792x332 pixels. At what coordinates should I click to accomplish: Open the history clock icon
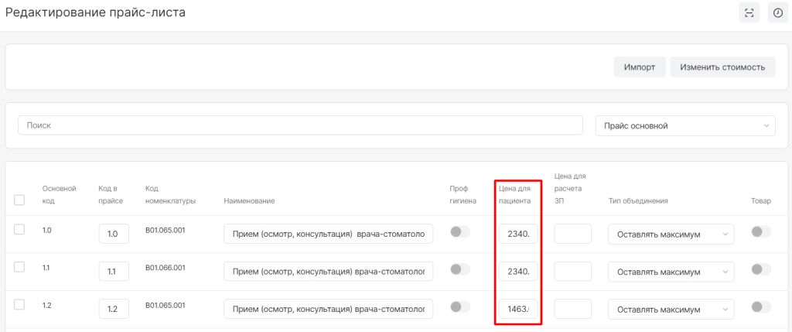pyautogui.click(x=777, y=12)
